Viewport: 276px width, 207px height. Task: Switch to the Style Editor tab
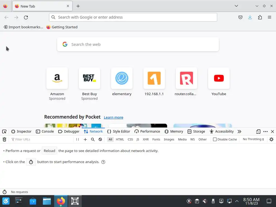coord(119,132)
